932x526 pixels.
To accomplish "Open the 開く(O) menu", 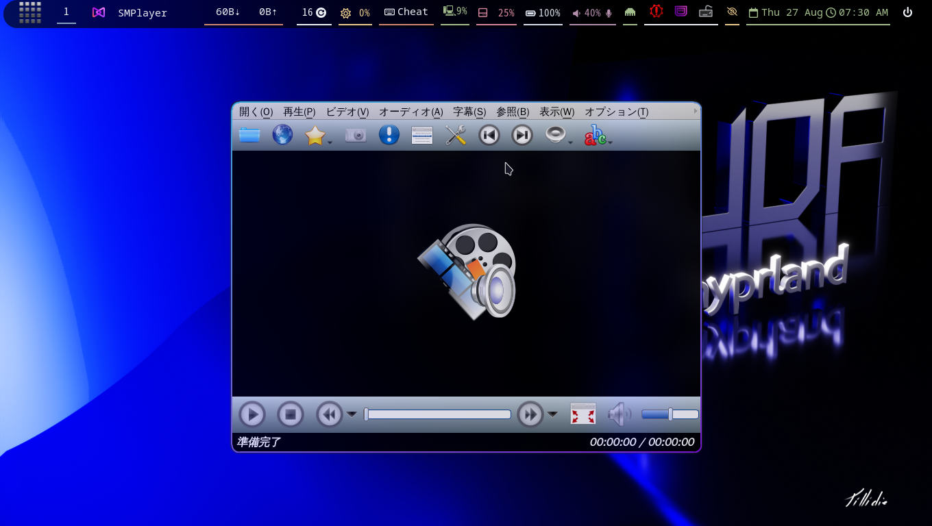I will [x=256, y=112].
